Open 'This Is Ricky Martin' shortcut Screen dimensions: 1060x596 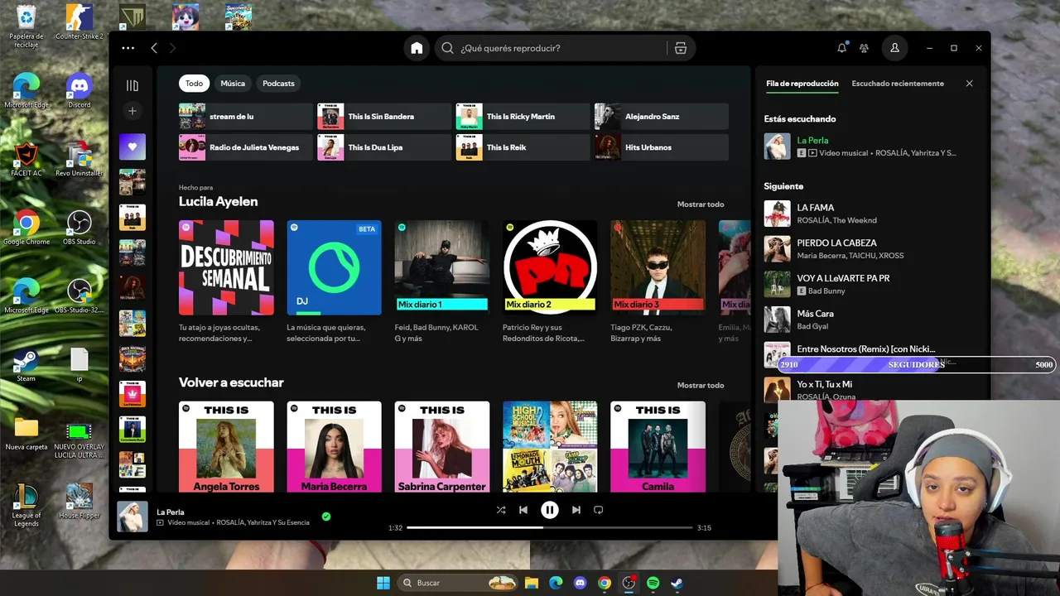[523, 117]
